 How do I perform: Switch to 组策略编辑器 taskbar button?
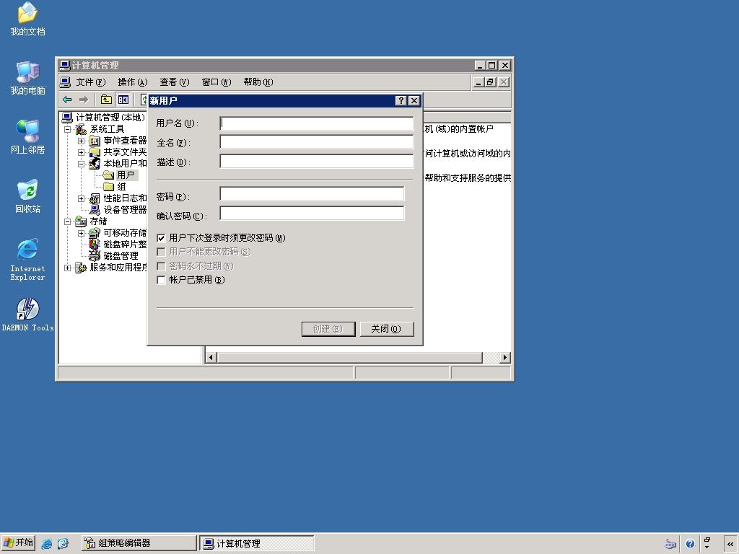pos(139,543)
